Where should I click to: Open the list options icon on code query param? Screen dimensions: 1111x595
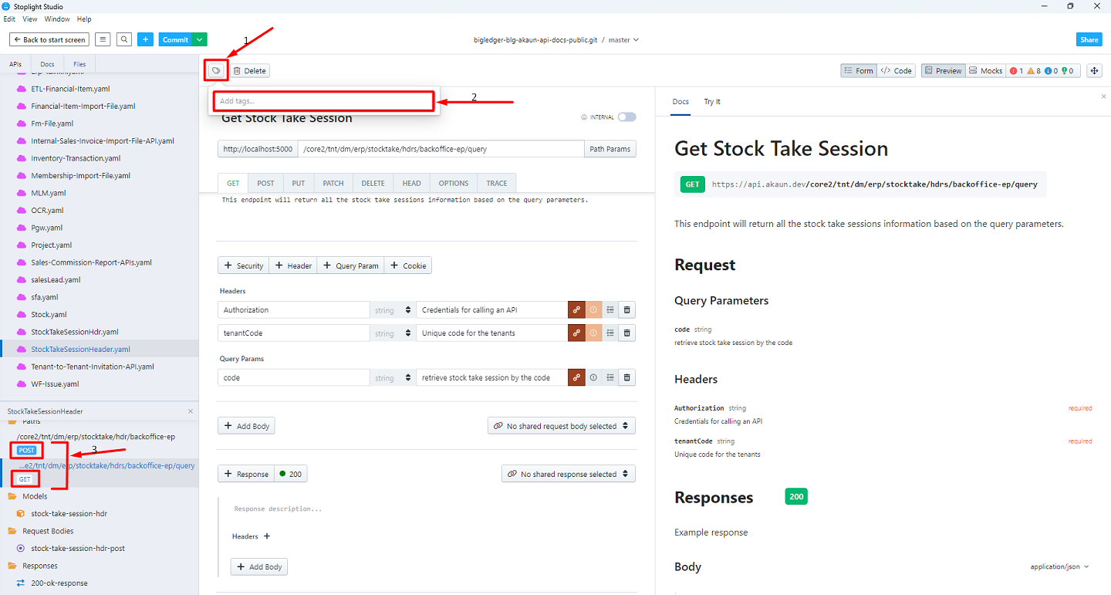point(610,378)
